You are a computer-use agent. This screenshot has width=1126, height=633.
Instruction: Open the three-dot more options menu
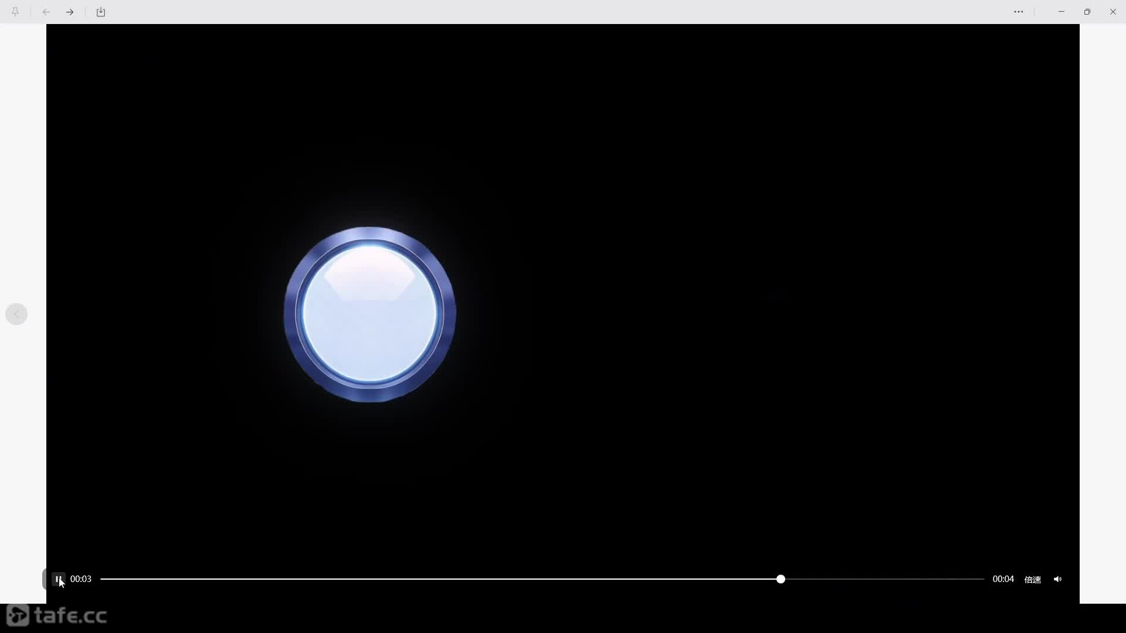pos(1019,12)
